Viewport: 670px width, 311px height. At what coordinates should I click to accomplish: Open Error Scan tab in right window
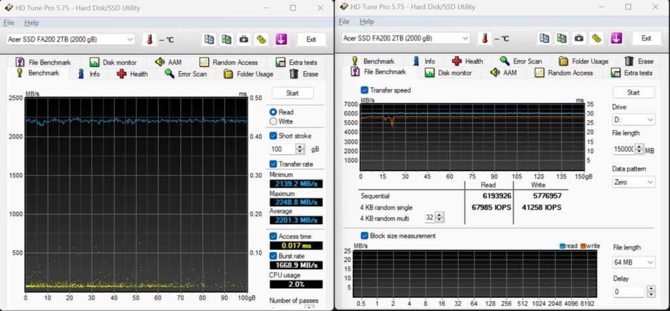pyautogui.click(x=521, y=61)
